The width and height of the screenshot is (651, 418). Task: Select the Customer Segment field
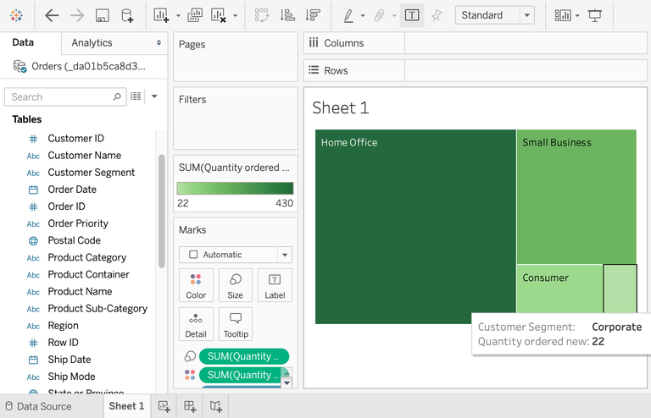[x=91, y=173]
